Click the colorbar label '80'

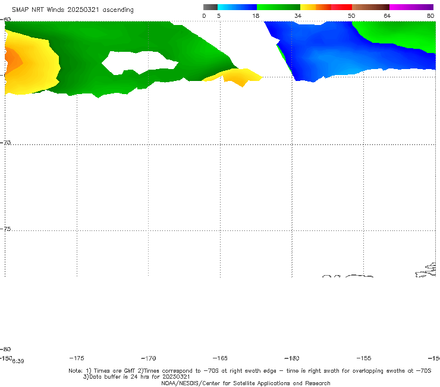tap(430, 15)
